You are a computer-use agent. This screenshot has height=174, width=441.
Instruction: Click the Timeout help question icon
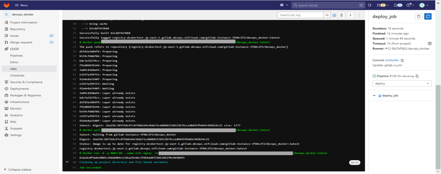(430, 43)
